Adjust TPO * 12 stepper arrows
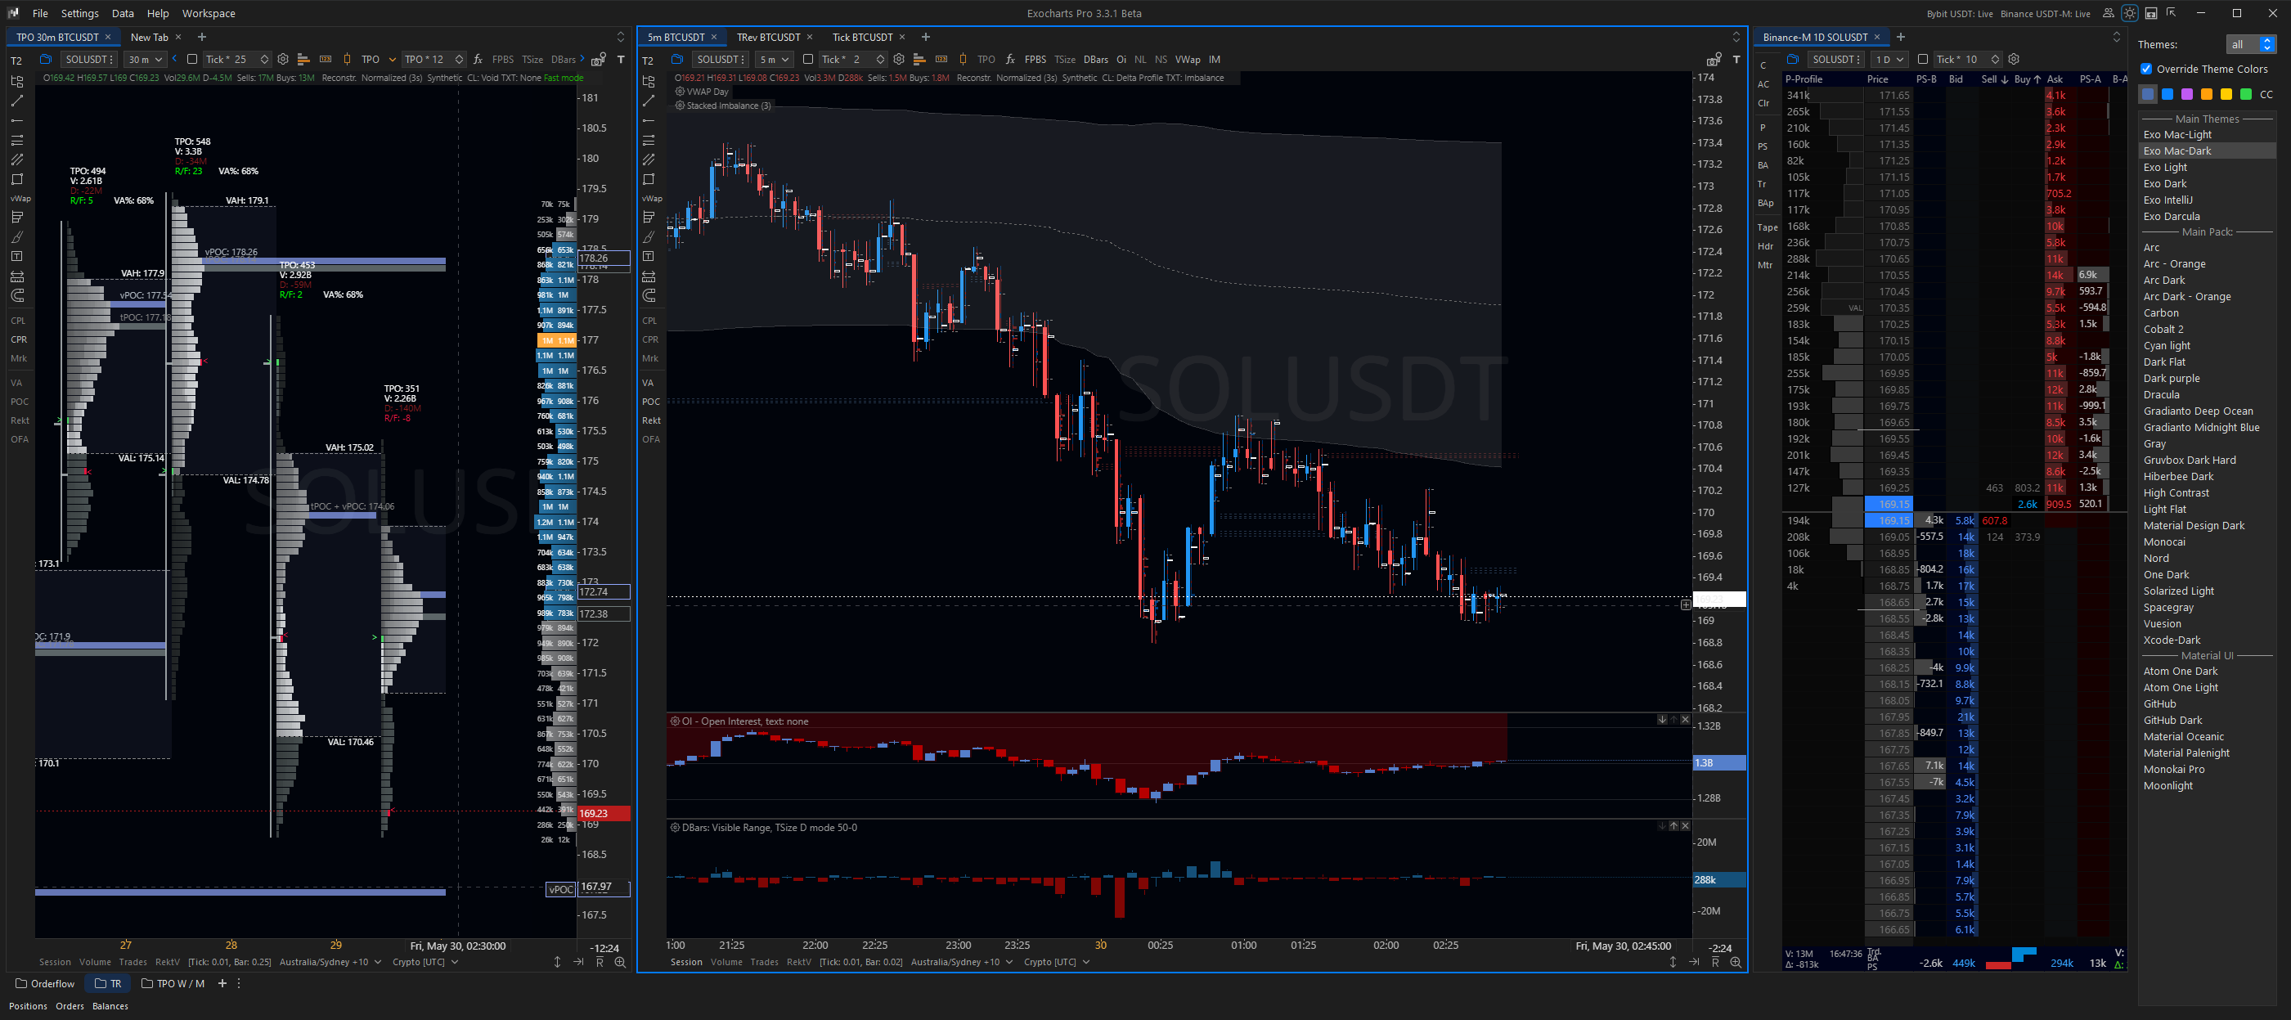Screen dimensions: 2291x1020 point(459,60)
